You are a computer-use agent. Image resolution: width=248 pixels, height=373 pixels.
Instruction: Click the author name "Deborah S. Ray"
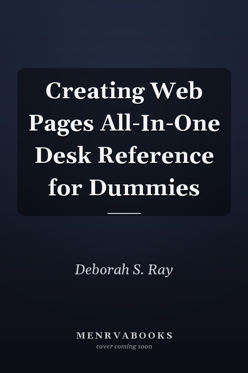pos(124,270)
